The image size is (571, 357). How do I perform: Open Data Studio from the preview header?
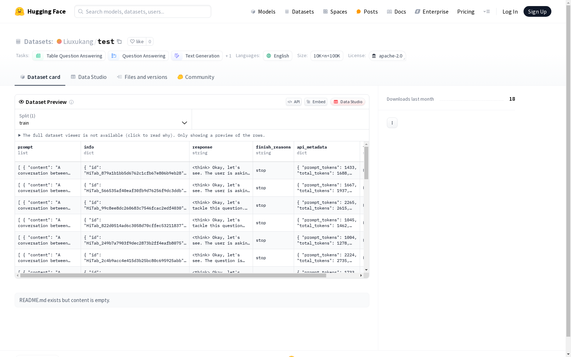pyautogui.click(x=348, y=102)
